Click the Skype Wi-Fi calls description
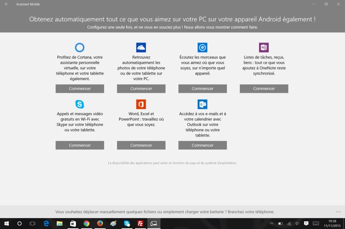Screen dimensions: 345x229 coord(80,122)
